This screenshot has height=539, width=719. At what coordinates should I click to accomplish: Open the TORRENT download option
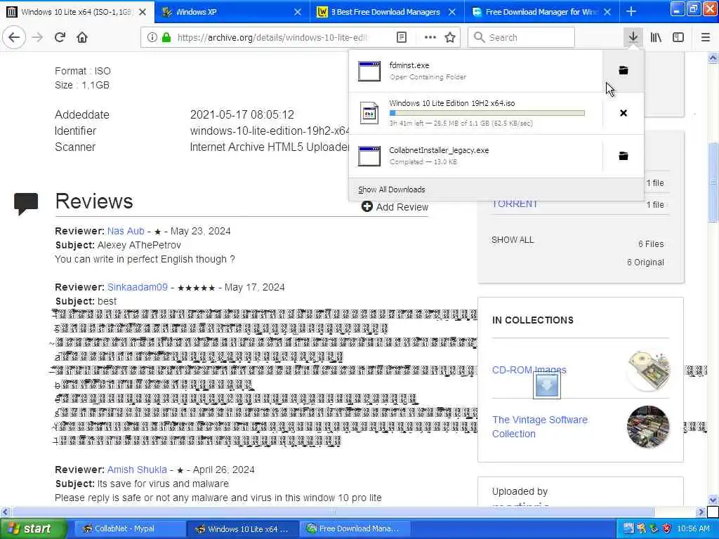[x=515, y=204]
